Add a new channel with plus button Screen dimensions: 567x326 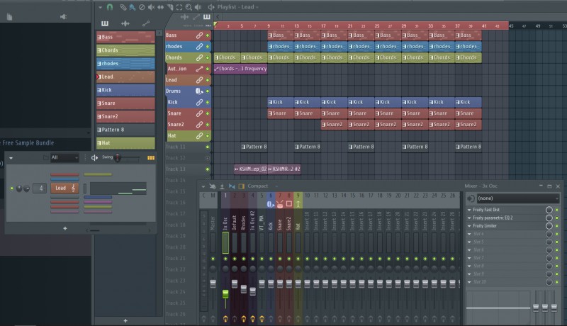click(65, 228)
